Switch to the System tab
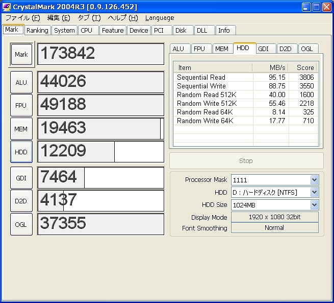Viewport: 334px width, 303px height. click(64, 31)
